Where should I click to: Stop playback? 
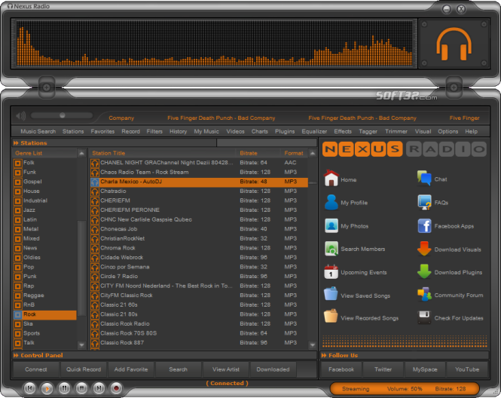(x=81, y=388)
